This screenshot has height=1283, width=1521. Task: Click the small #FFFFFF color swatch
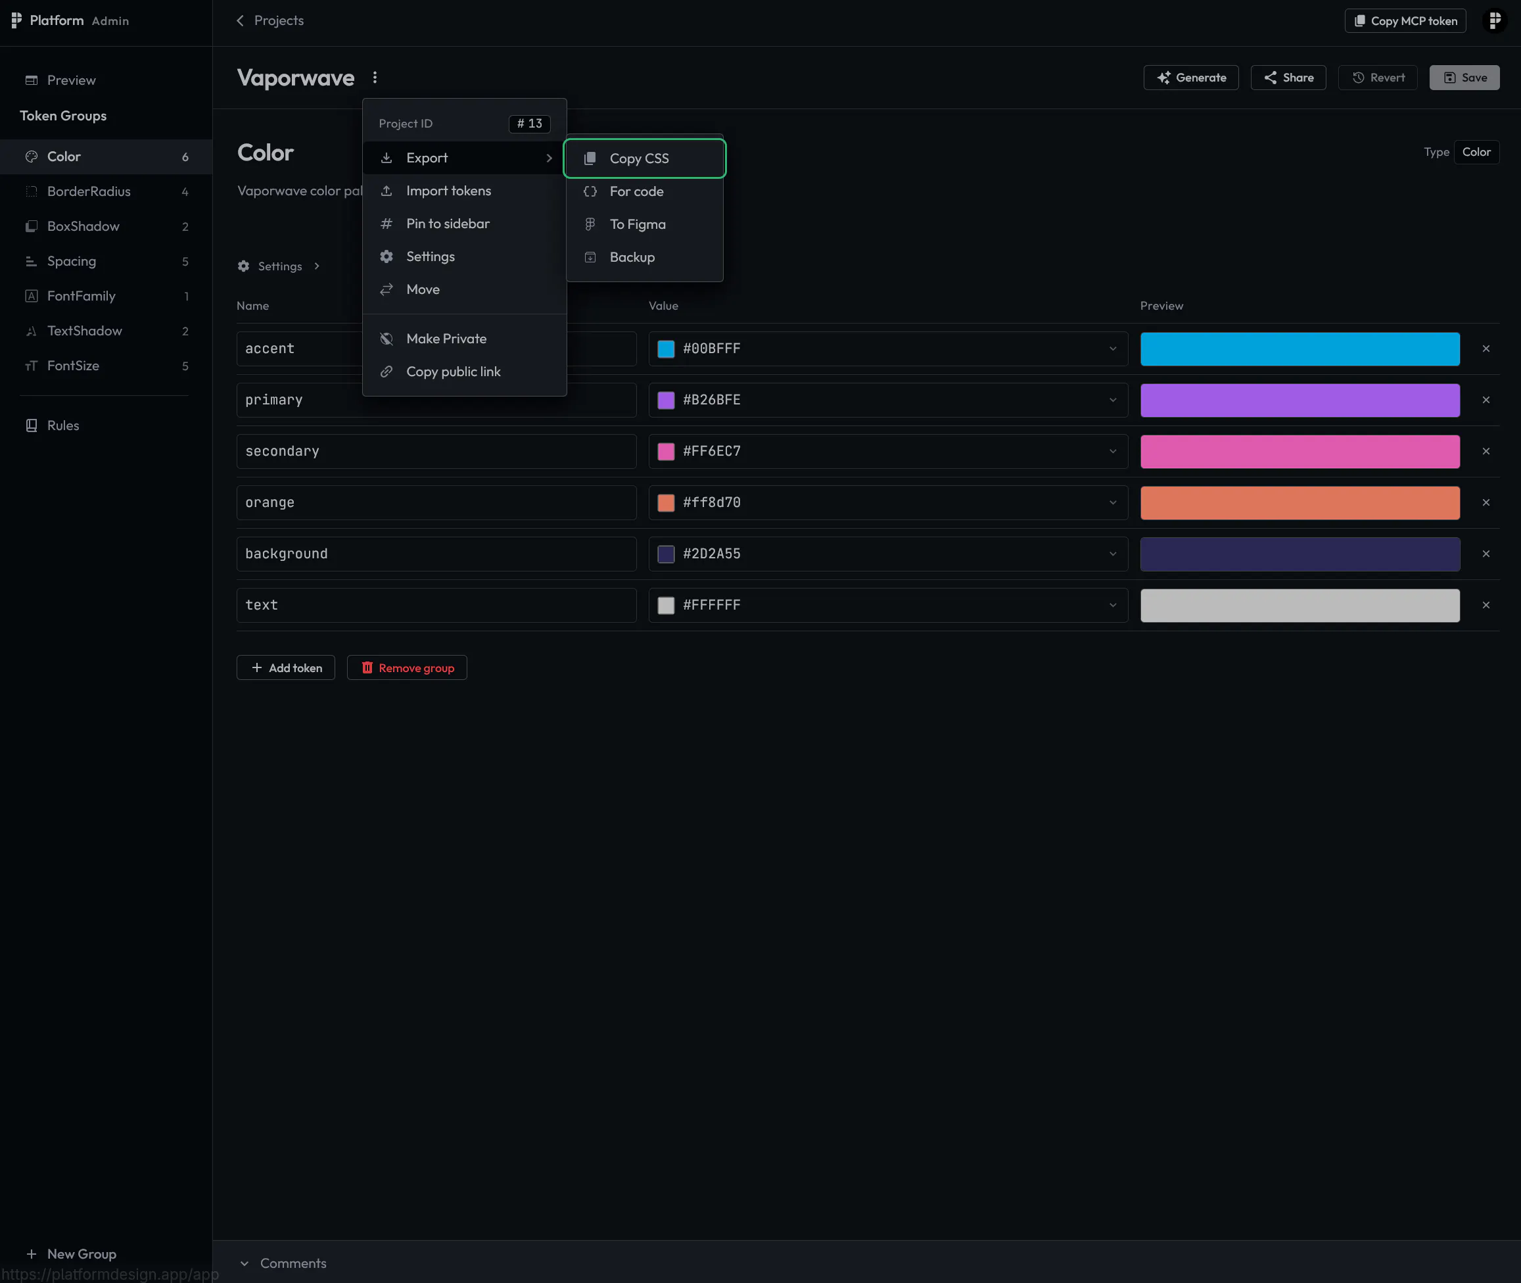click(x=666, y=605)
